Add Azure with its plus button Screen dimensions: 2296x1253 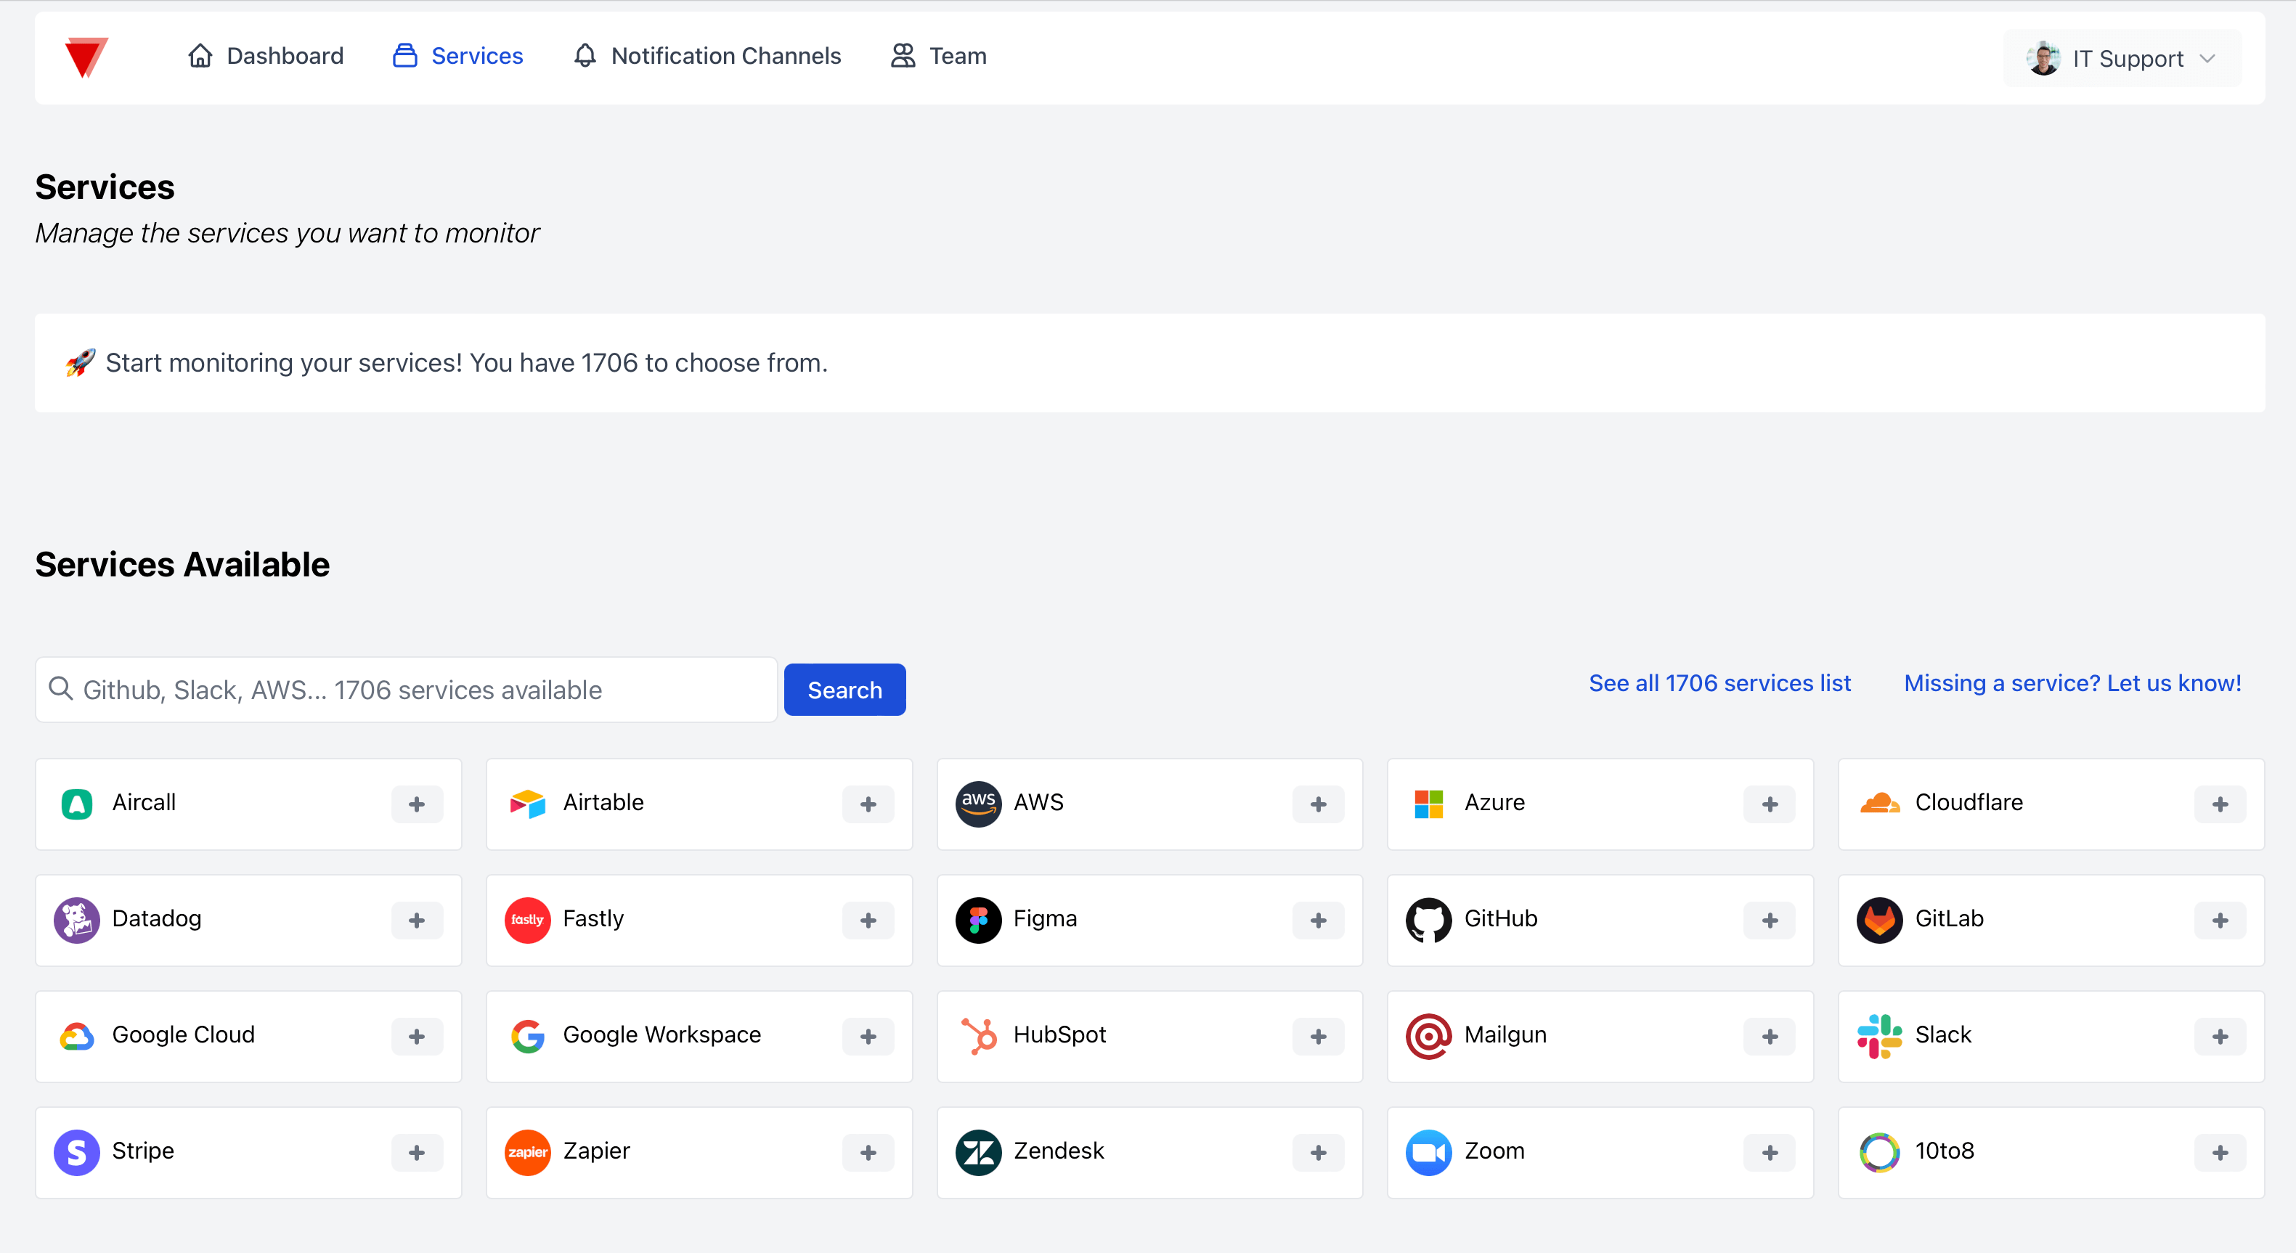(1770, 805)
